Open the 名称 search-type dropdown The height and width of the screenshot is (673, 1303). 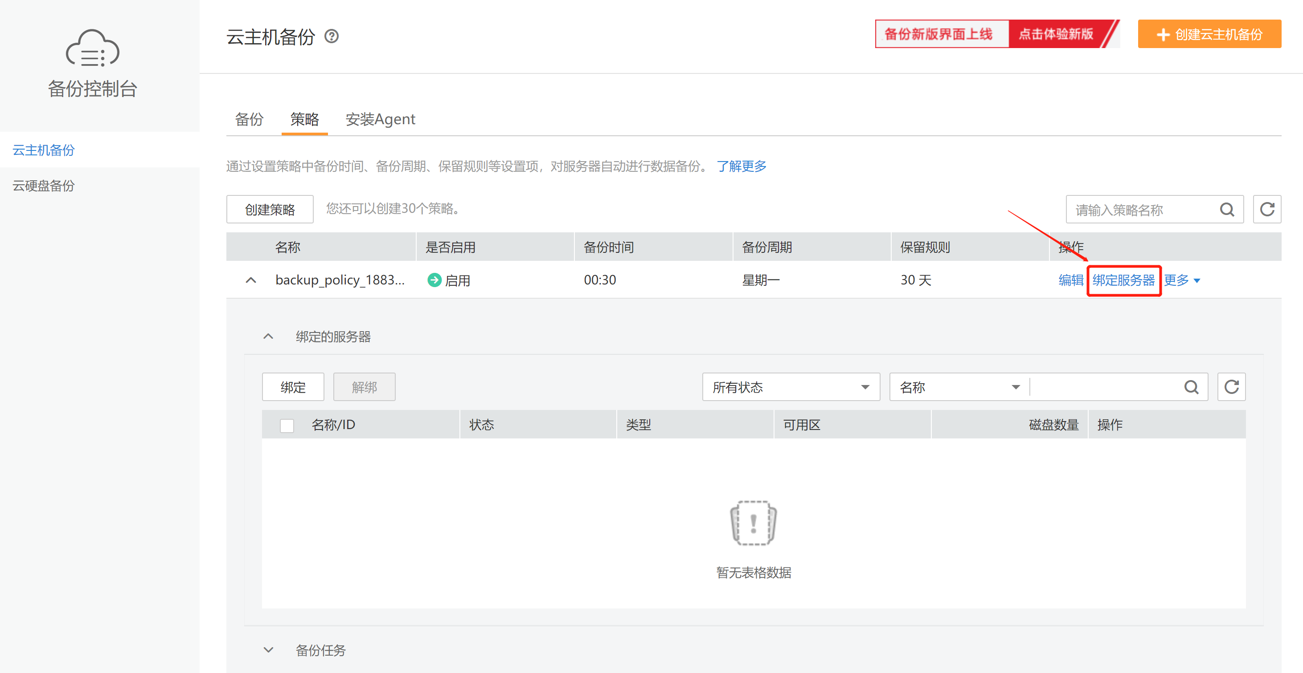pyautogui.click(x=959, y=387)
